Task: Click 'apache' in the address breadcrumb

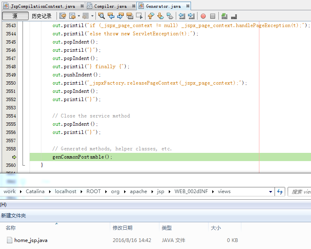Action: tap(138, 191)
